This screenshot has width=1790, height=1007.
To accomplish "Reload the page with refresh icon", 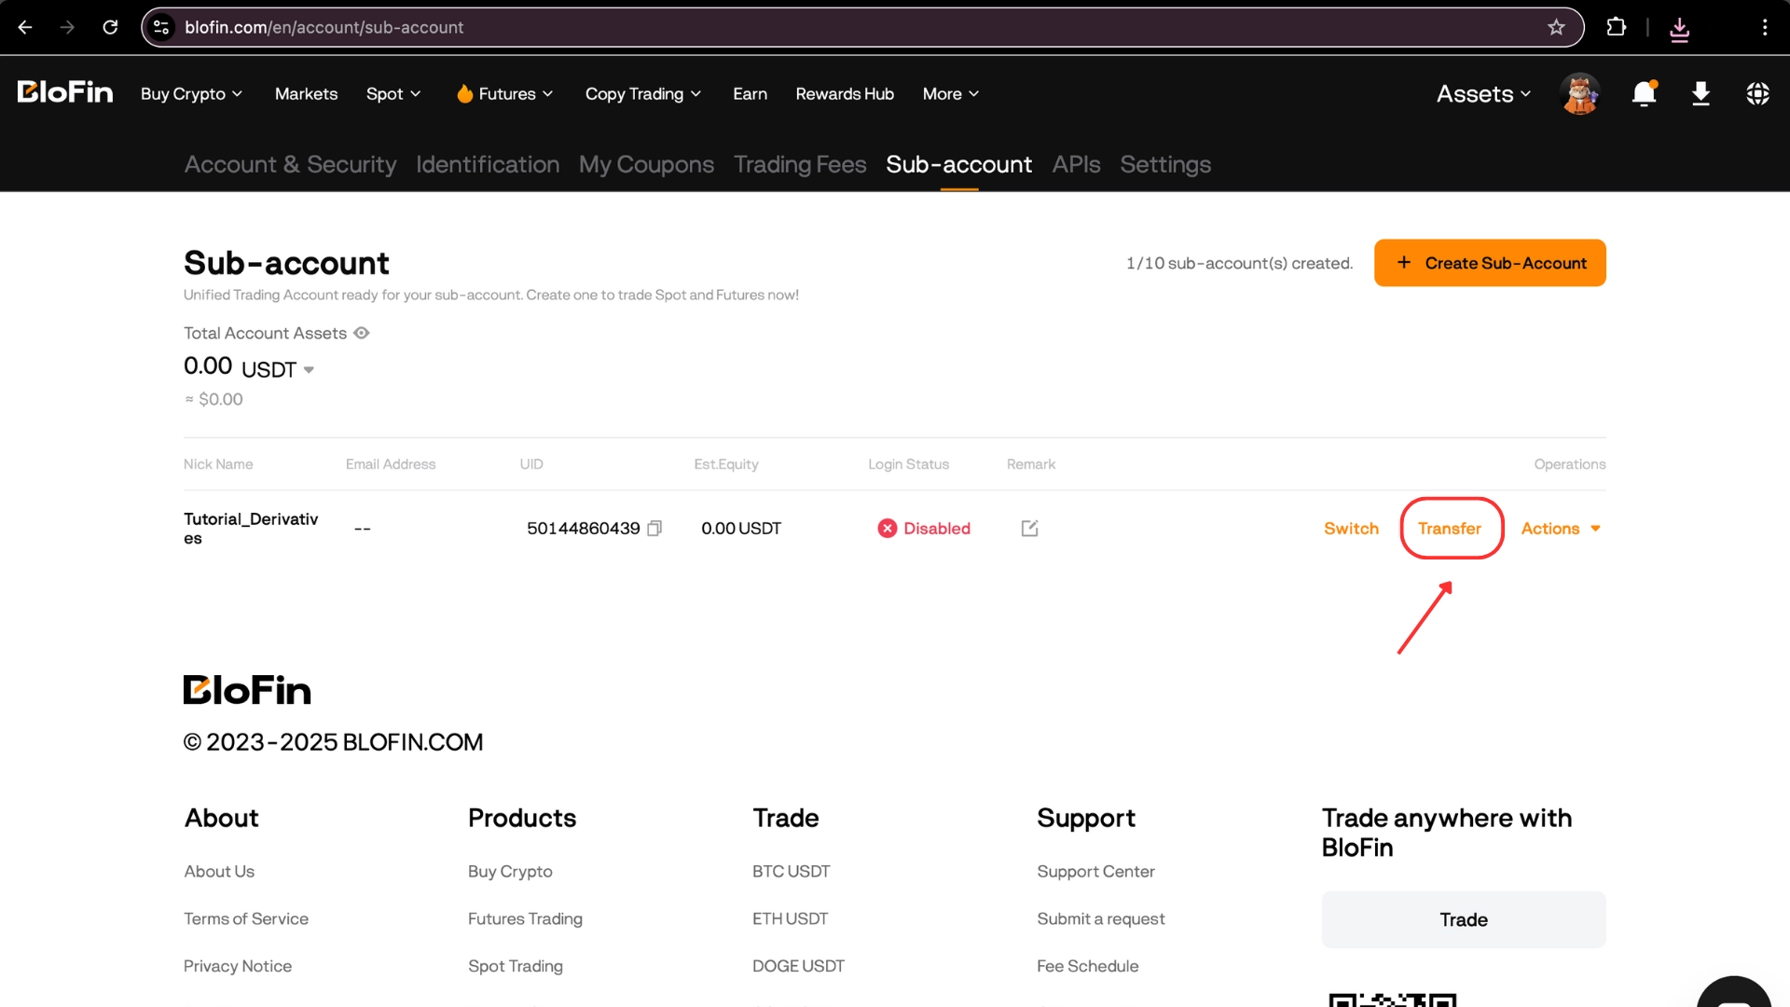I will [110, 27].
